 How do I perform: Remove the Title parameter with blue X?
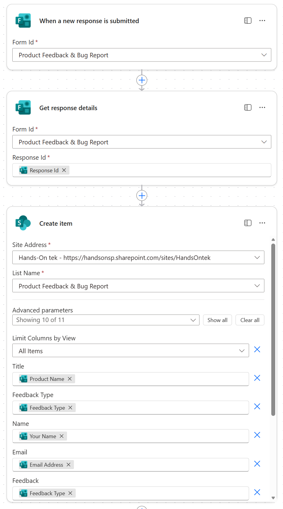pos(257,378)
